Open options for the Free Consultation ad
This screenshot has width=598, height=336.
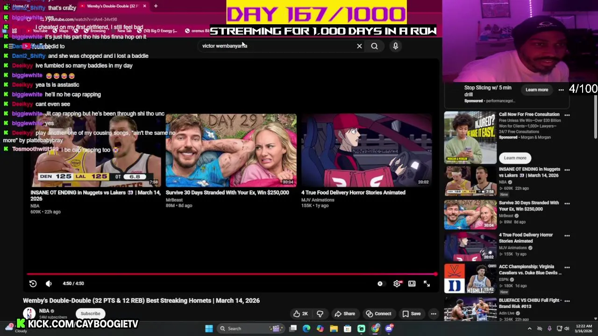pos(567,115)
